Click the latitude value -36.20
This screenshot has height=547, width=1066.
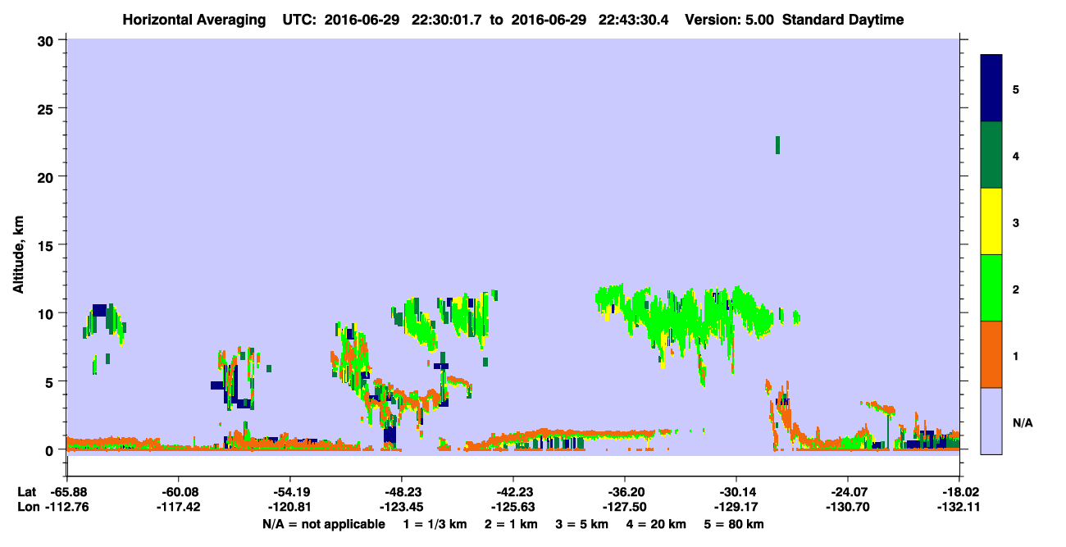click(625, 492)
